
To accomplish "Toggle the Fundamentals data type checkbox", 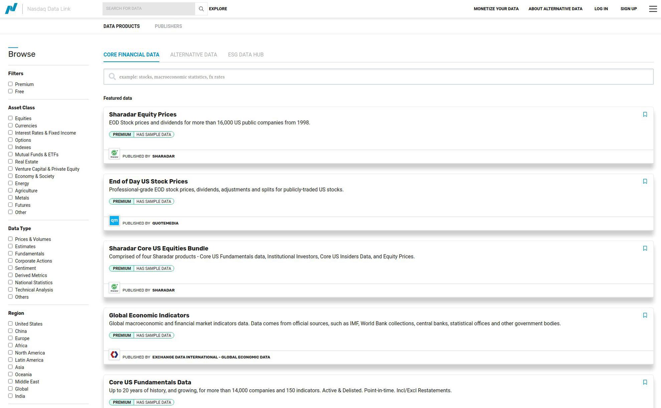I will (10, 254).
